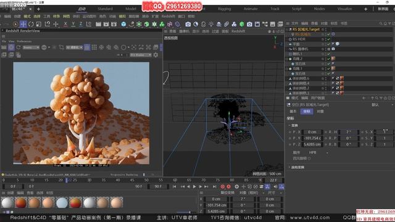The height and width of the screenshot is (222, 395).
Task: Toggle keyframe dot beside R . H
Action: (326, 132)
